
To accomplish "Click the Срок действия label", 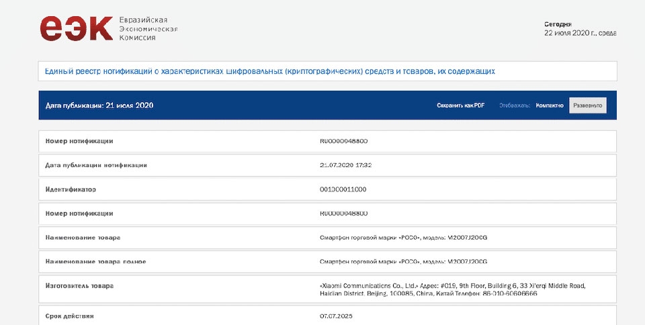I will point(69,316).
